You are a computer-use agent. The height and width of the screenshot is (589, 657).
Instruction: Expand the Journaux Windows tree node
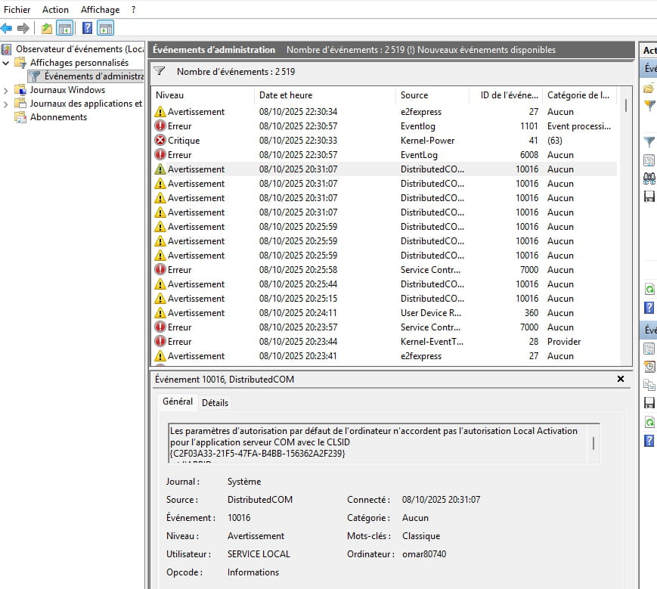[7, 90]
